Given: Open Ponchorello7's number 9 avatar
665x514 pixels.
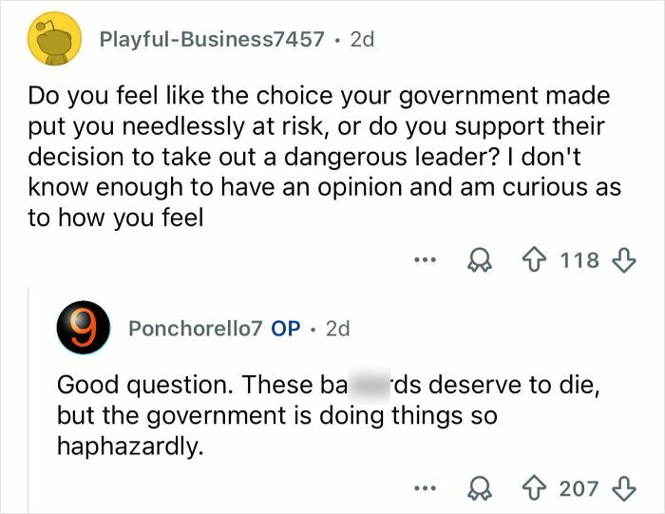Looking at the screenshot, I should pos(85,329).
